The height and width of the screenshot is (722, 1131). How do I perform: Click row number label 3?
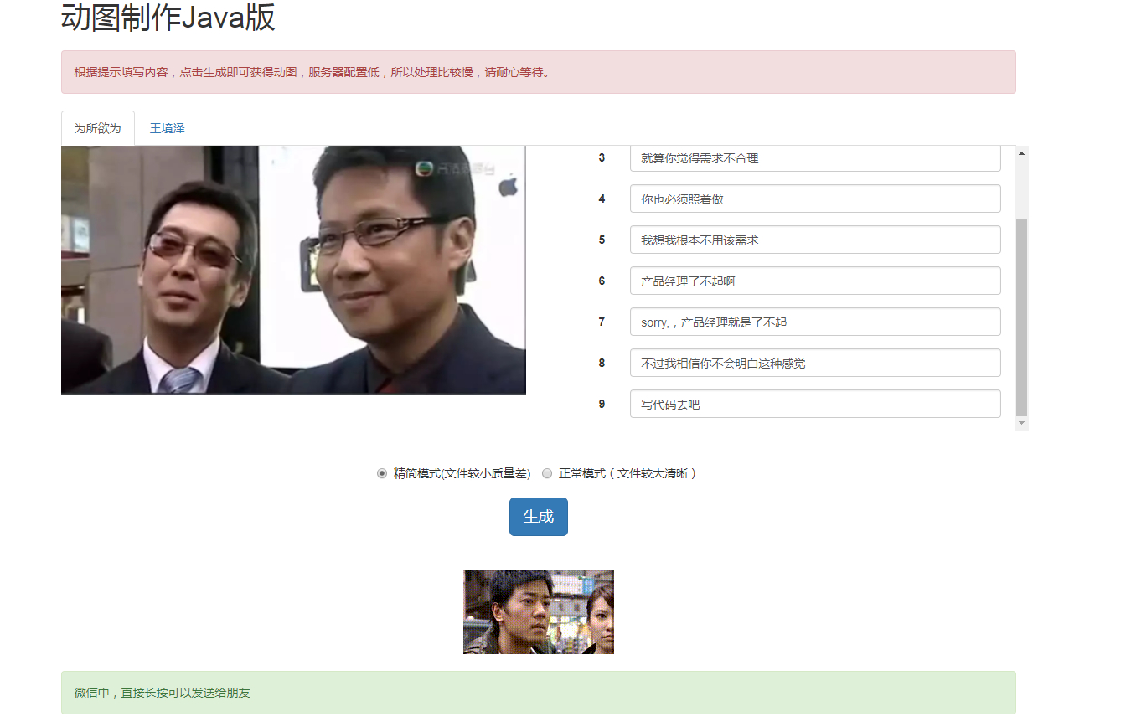(602, 158)
